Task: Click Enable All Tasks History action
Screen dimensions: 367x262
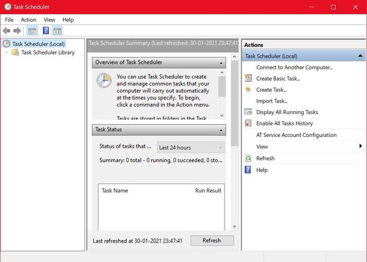Action: 284,123
